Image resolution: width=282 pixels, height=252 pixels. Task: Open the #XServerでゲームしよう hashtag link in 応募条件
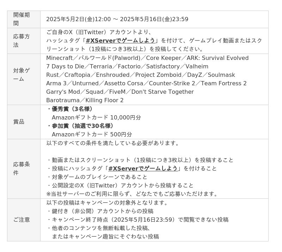click(143, 168)
